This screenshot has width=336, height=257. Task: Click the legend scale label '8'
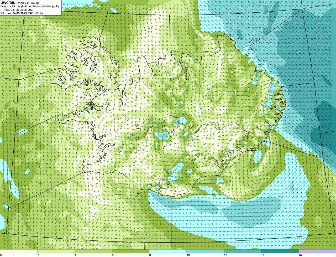coord(150,255)
